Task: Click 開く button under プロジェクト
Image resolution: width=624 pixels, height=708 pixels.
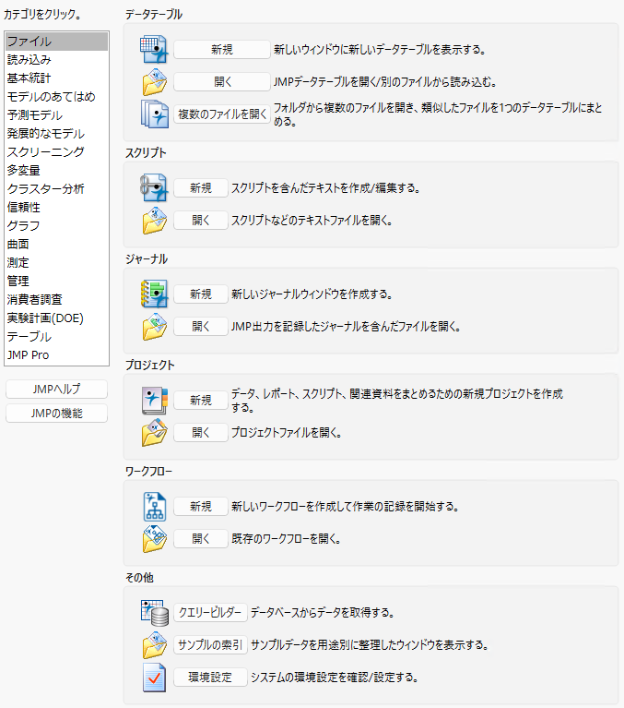Action: (x=201, y=433)
